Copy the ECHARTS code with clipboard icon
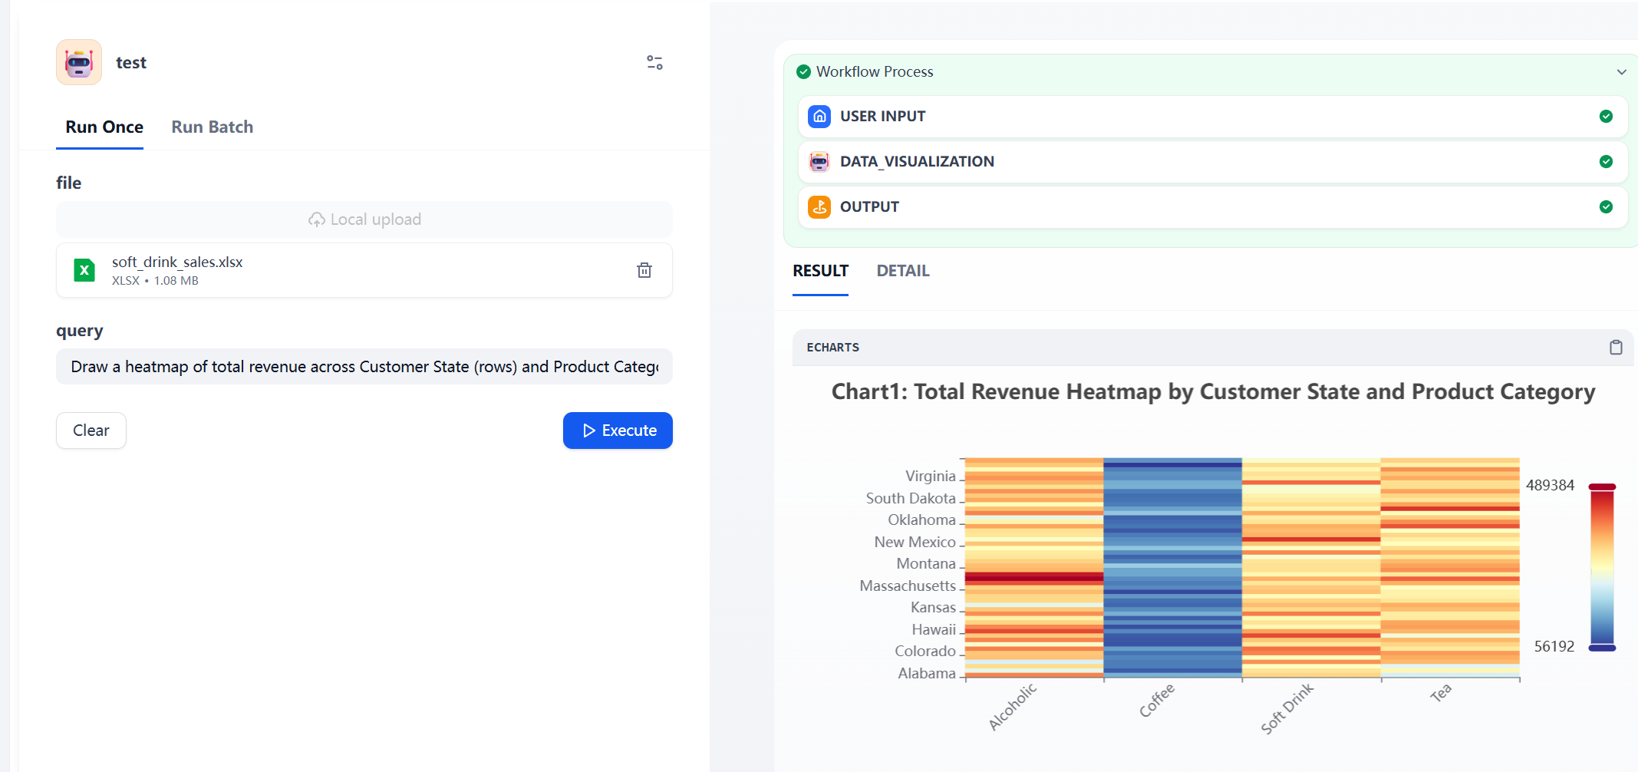This screenshot has width=1638, height=772. point(1615,348)
